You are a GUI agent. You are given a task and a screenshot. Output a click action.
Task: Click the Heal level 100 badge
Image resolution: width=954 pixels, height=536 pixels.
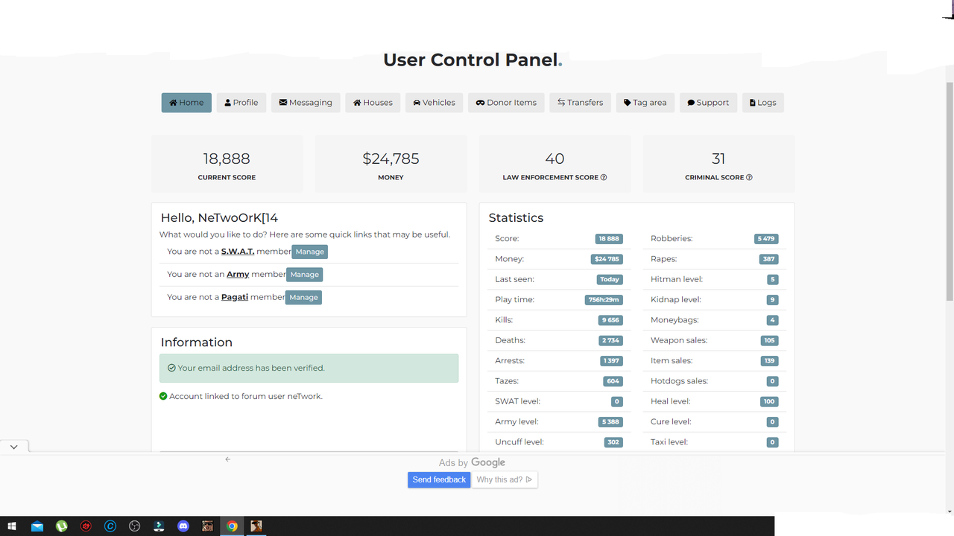769,401
